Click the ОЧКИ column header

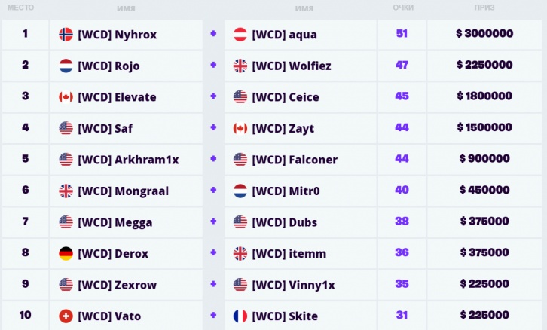[x=403, y=8]
